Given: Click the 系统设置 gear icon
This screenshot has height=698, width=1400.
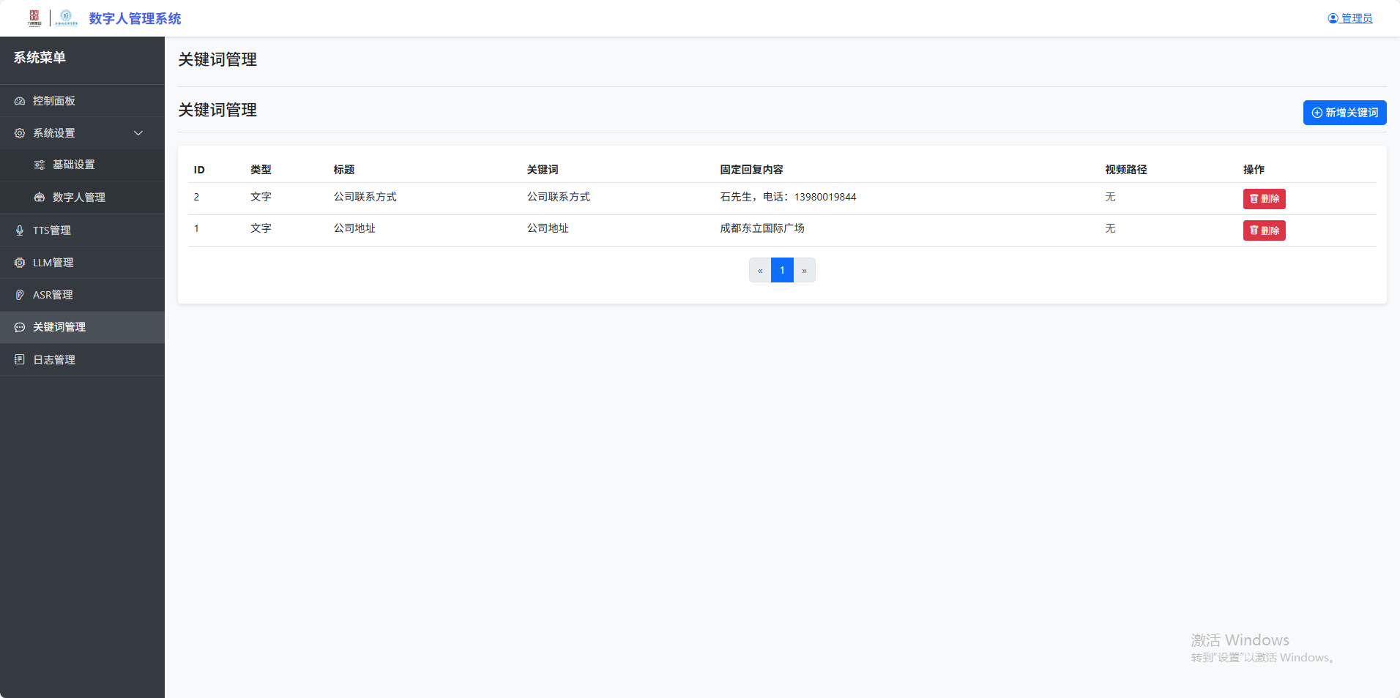Looking at the screenshot, I should pyautogui.click(x=20, y=133).
